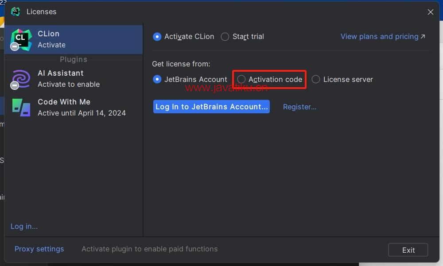Click 'Active until April 14, 2024' text
This screenshot has height=266, width=443.
(x=82, y=113)
